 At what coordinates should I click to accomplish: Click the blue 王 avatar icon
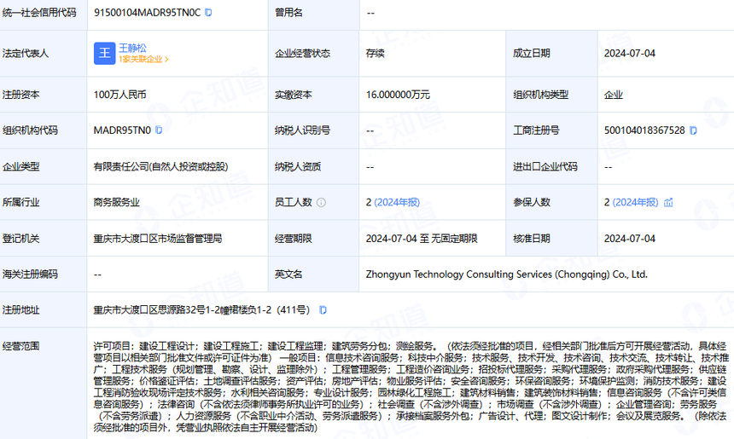pyautogui.click(x=104, y=53)
